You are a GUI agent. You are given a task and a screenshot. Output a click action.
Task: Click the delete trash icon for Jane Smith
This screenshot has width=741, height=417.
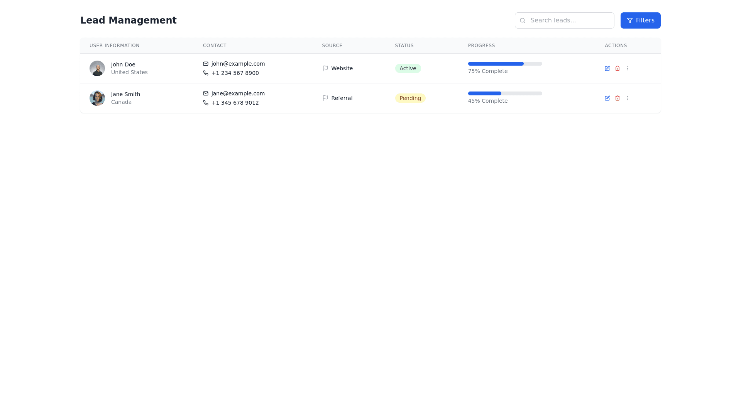pos(617,98)
